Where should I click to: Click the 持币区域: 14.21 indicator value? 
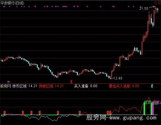[x=25, y=86]
